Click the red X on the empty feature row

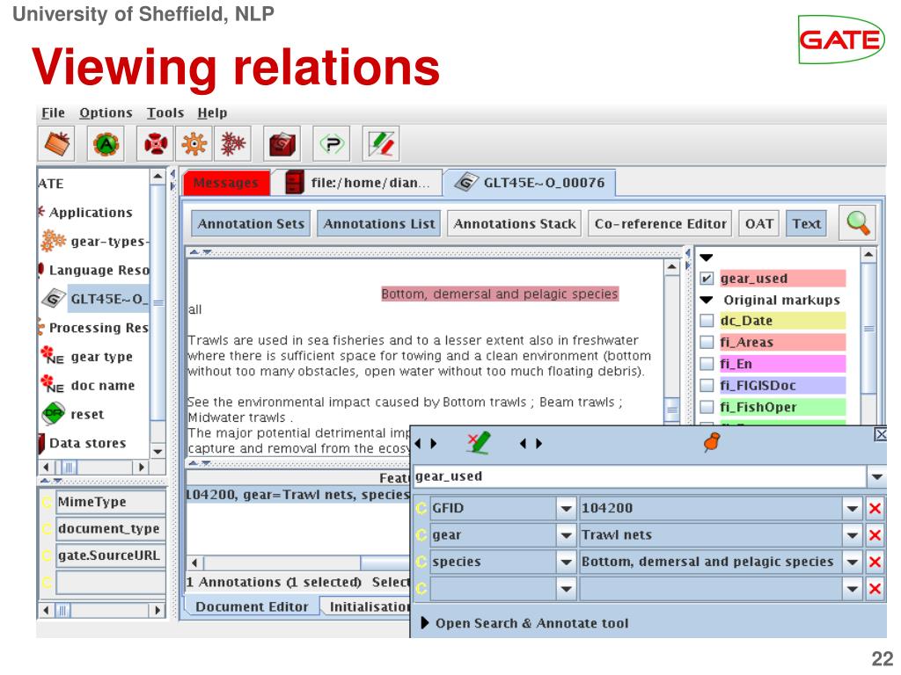(x=875, y=588)
